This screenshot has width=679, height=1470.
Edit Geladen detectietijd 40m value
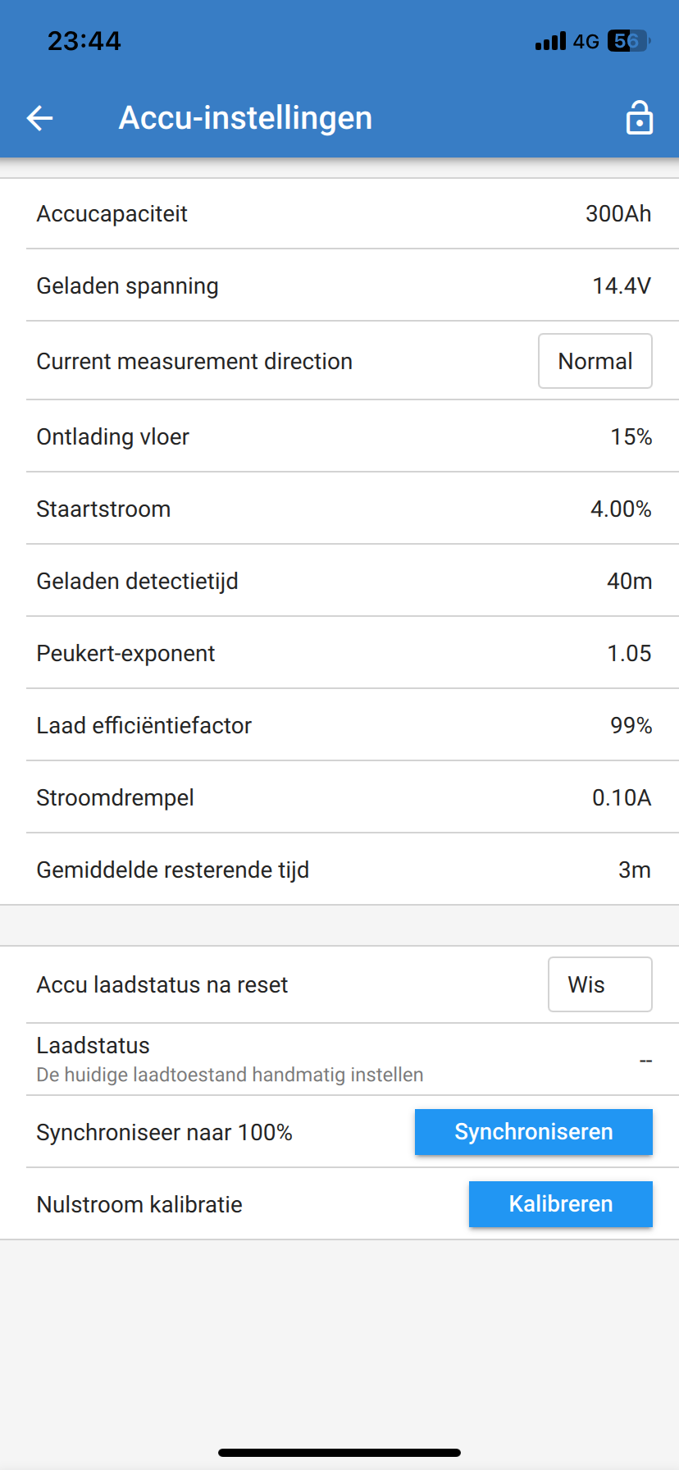point(629,582)
